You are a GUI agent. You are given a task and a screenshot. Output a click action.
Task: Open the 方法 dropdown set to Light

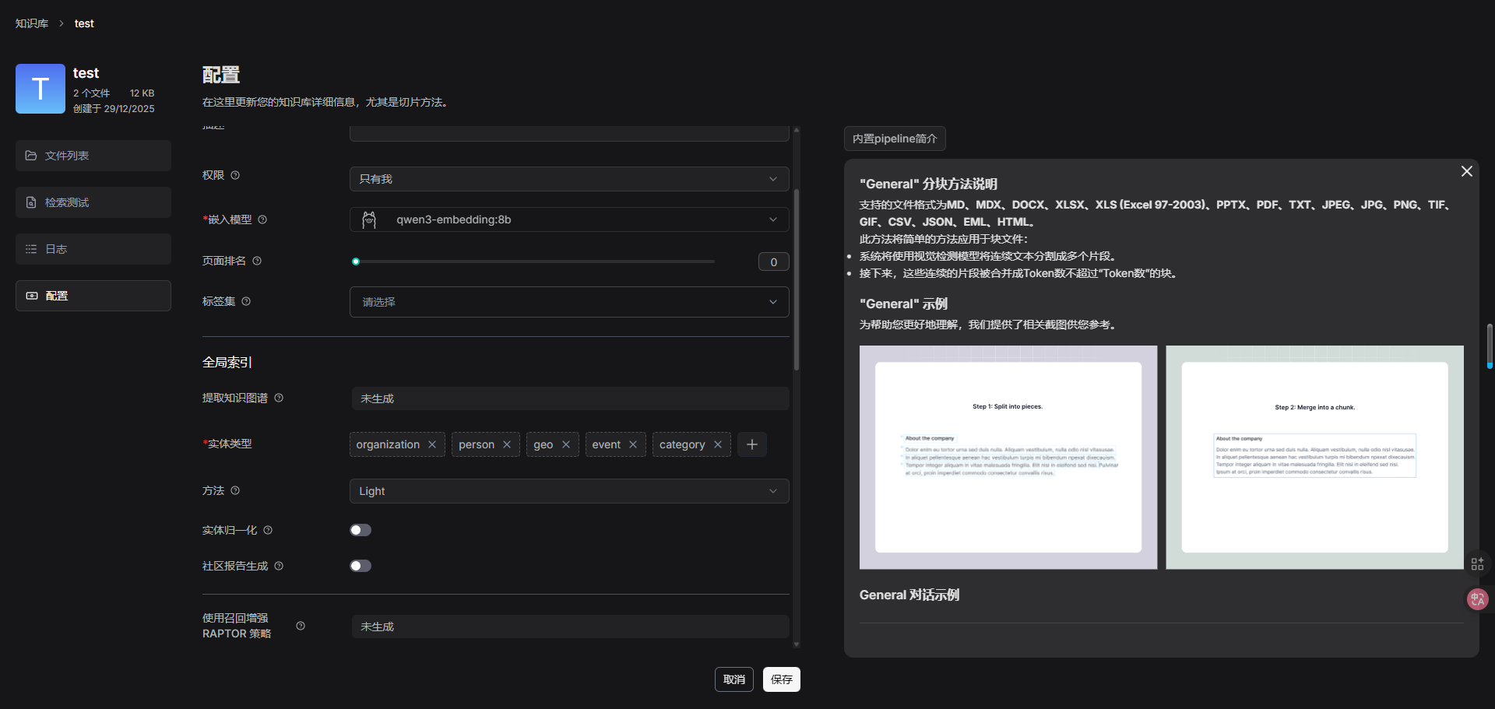click(569, 491)
